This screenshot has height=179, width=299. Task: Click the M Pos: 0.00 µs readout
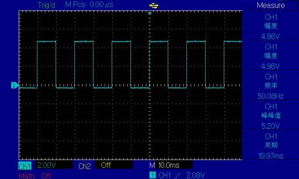coord(89,5)
